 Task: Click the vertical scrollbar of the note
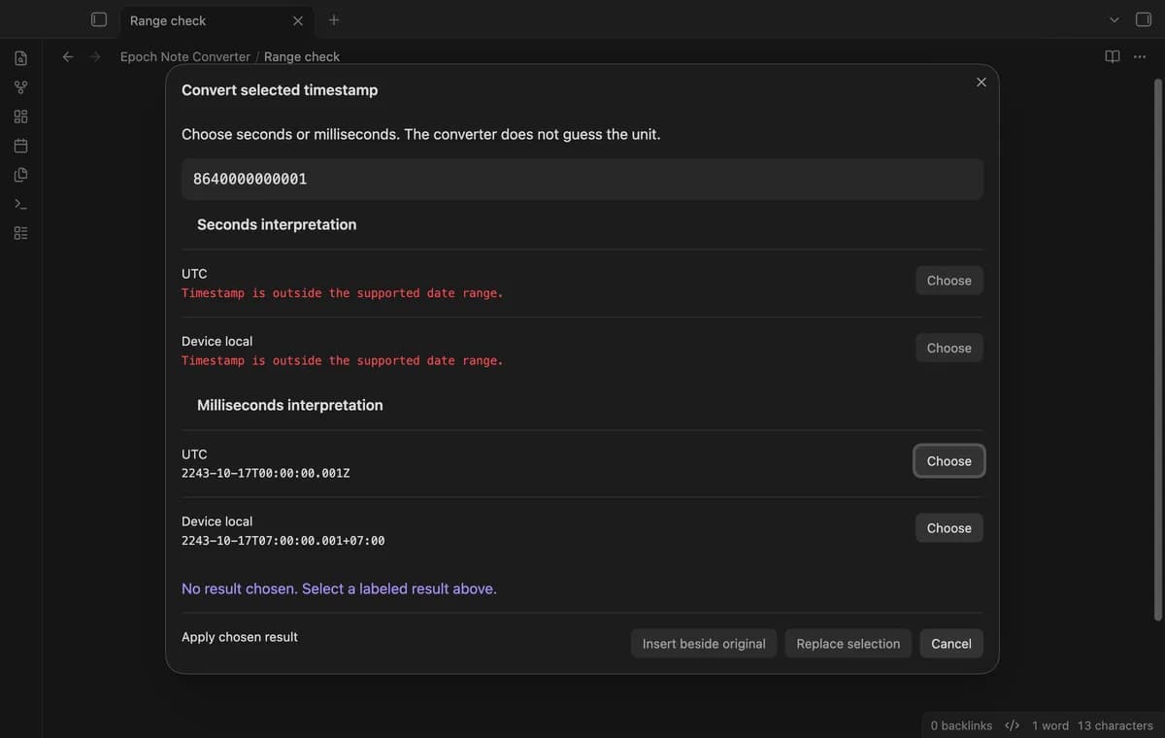point(1156,350)
